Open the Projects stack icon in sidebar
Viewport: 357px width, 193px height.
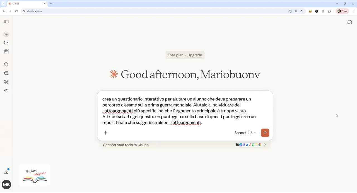coord(6,73)
